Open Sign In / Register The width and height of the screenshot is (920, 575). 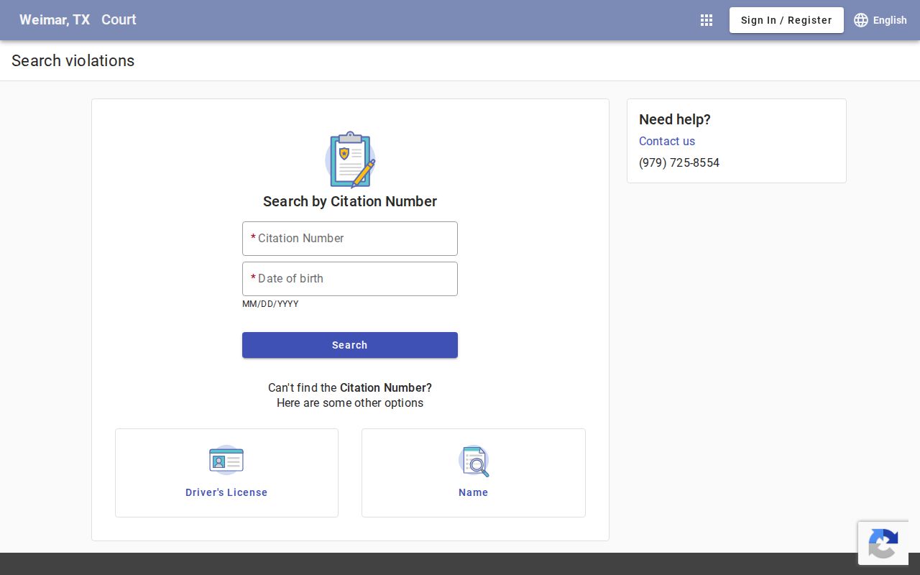(x=786, y=20)
